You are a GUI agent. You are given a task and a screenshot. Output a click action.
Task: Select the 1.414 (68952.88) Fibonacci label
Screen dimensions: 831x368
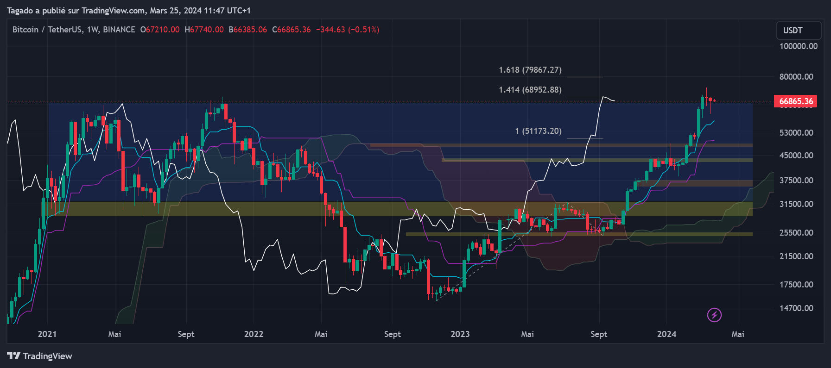pyautogui.click(x=530, y=90)
